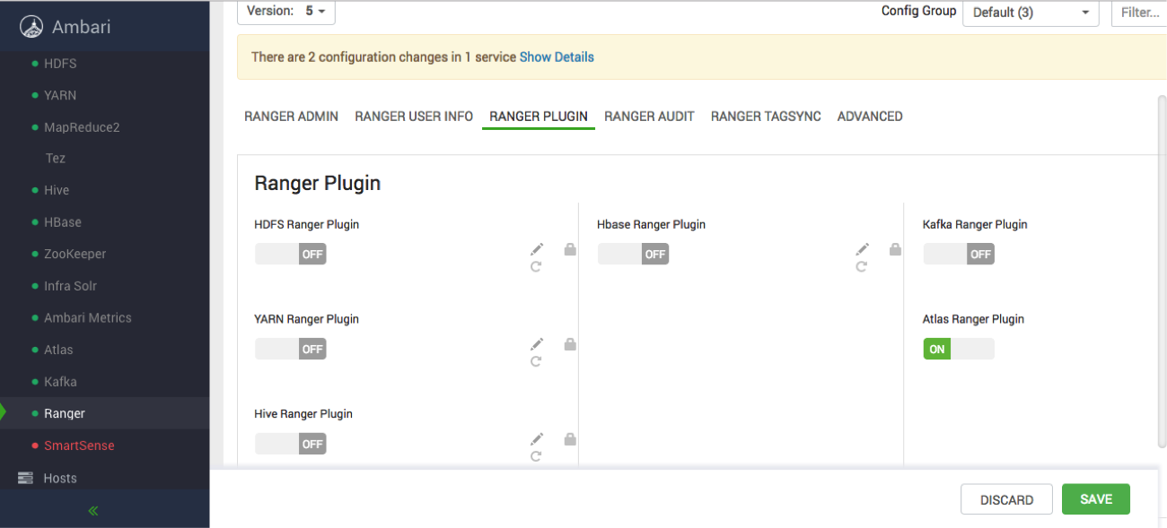1167x528 pixels.
Task: Open Atlas service in sidebar
Action: coord(58,350)
